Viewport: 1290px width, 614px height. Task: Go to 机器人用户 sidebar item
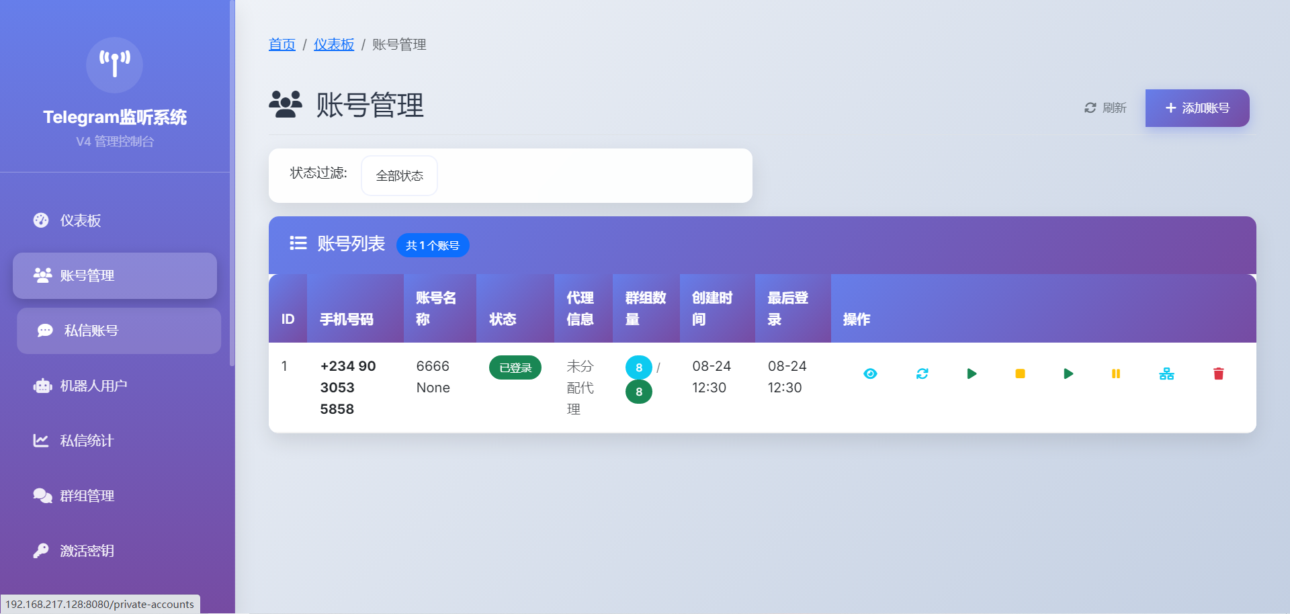click(x=93, y=386)
